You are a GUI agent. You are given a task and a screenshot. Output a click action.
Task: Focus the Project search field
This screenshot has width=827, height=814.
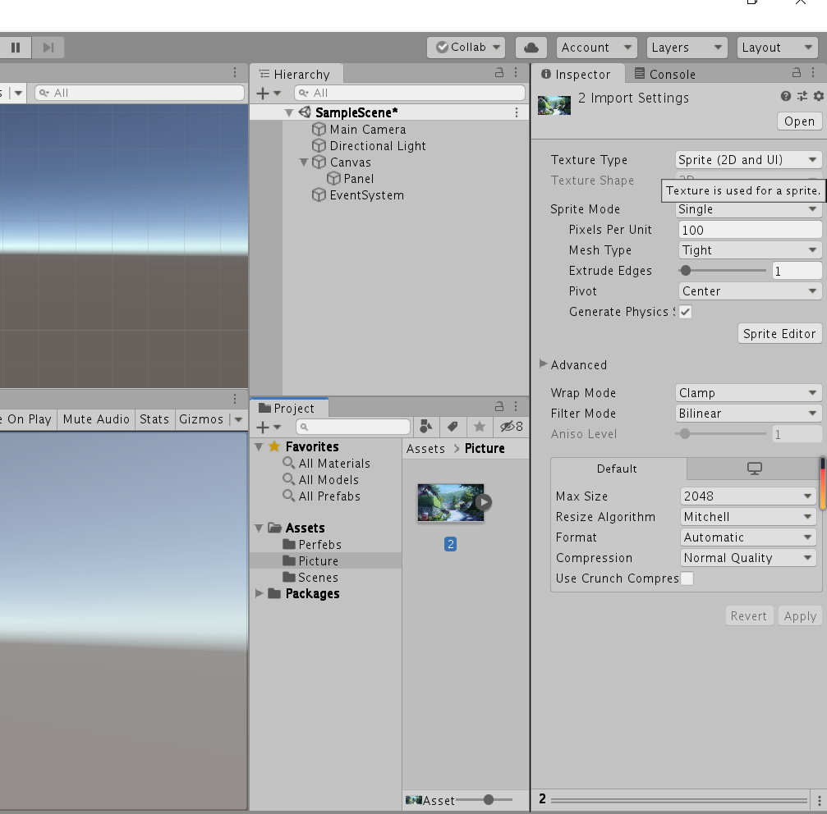353,428
